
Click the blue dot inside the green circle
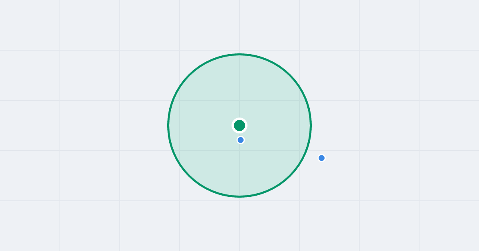click(x=241, y=140)
